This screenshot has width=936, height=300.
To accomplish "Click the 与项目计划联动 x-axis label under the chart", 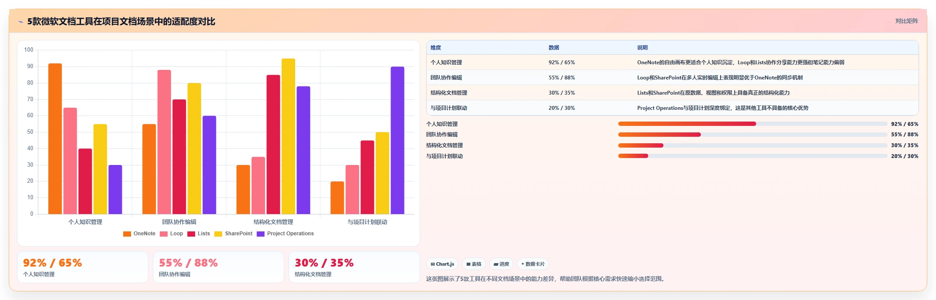I will point(367,222).
